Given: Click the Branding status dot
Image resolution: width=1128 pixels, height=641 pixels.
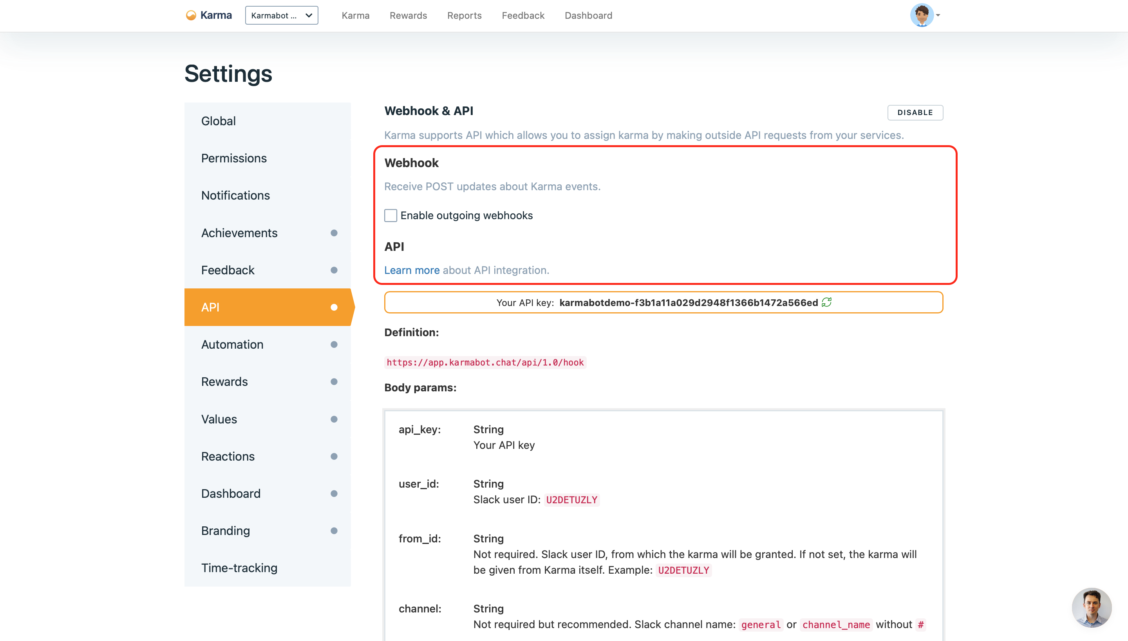Looking at the screenshot, I should (334, 531).
